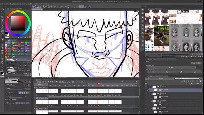Image resolution: width=204 pixels, height=115 pixels.
Task: Pick a shade in the red color square
Action: coord(18,23)
